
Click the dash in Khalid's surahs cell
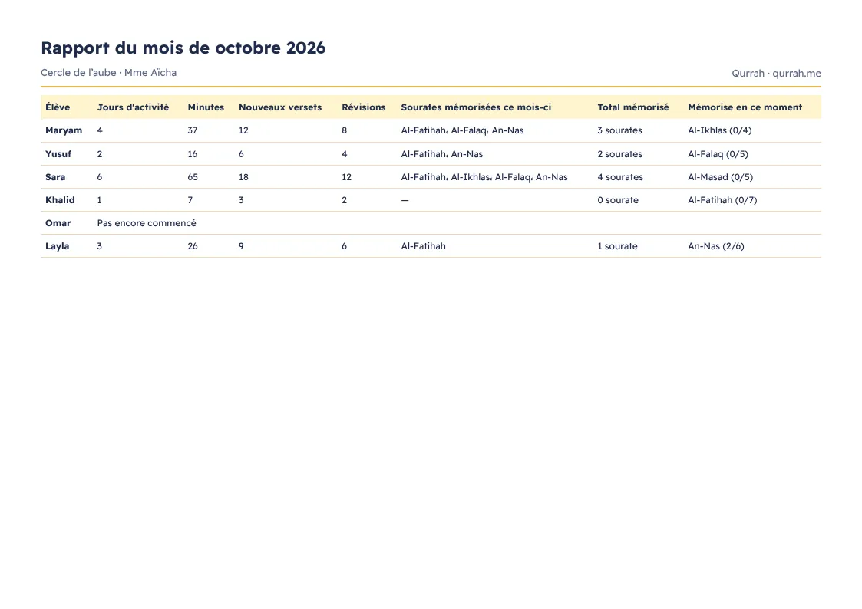405,200
